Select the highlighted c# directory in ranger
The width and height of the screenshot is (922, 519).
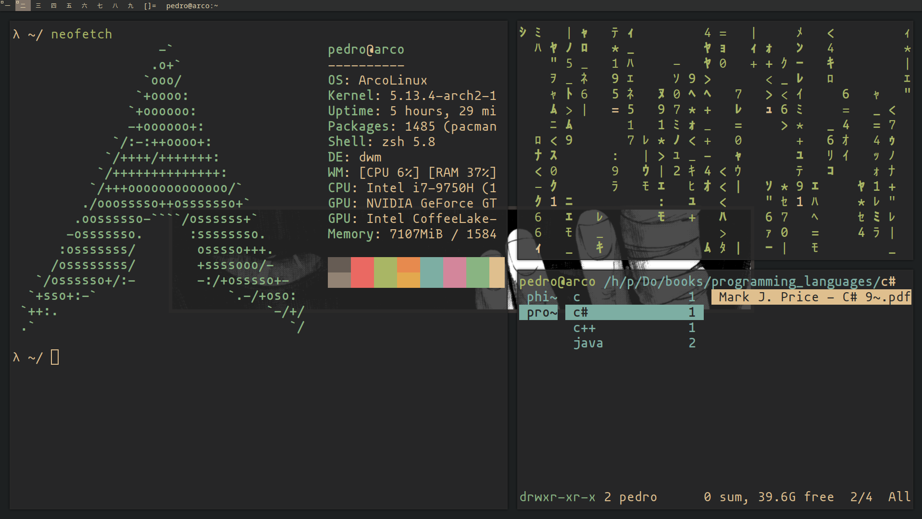tap(634, 312)
